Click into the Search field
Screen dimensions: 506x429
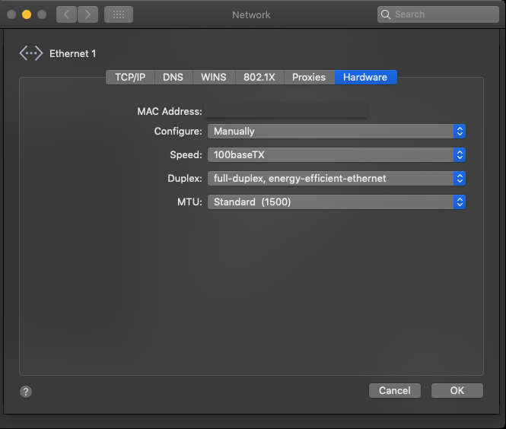click(x=438, y=14)
